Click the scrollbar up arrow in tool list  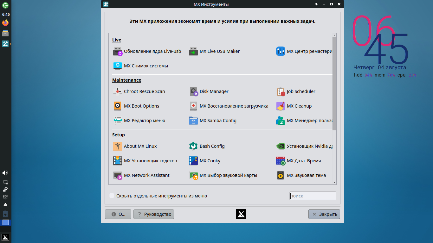(x=334, y=35)
